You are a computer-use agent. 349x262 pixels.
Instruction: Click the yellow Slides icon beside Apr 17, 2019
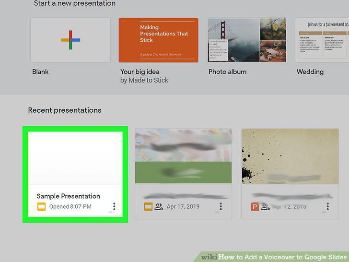(148, 206)
